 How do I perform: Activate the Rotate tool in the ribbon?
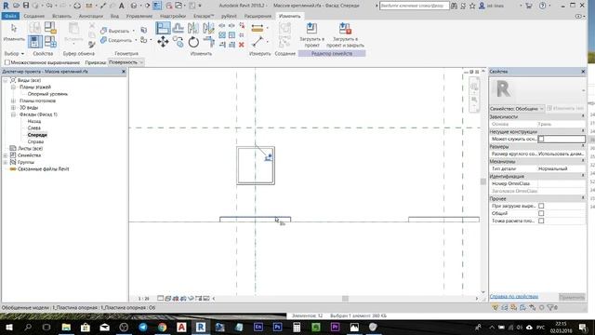tap(193, 42)
